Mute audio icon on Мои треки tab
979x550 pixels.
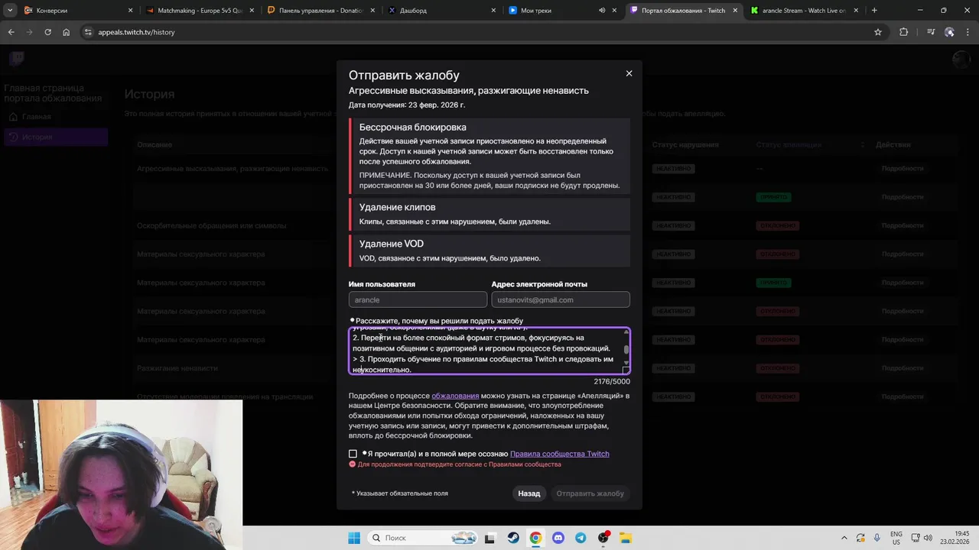click(602, 11)
